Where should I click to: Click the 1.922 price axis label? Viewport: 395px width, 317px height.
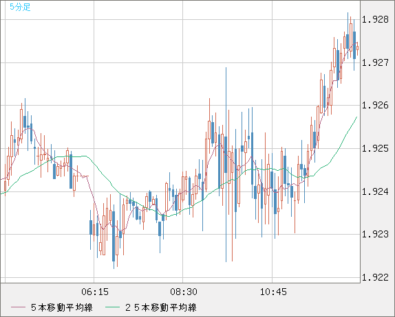pos(375,278)
